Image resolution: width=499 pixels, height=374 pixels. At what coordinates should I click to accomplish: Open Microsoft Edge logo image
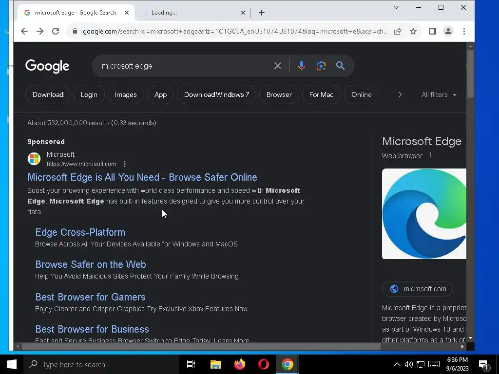424,214
